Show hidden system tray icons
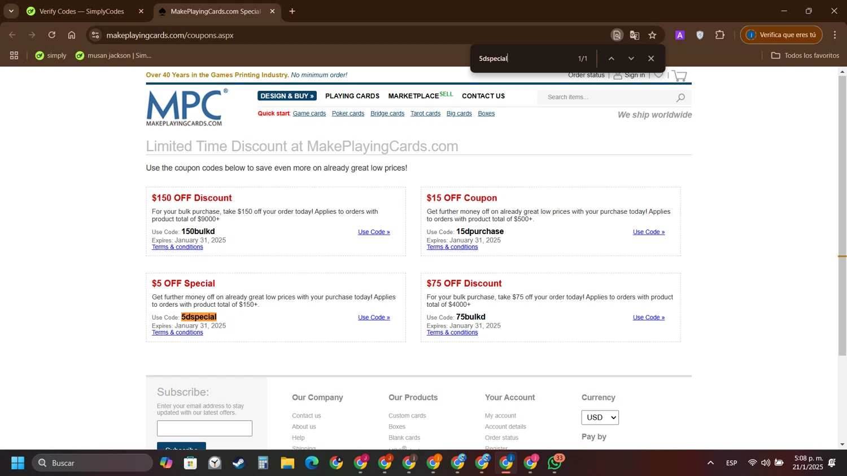Image resolution: width=847 pixels, height=476 pixels. (x=710, y=463)
